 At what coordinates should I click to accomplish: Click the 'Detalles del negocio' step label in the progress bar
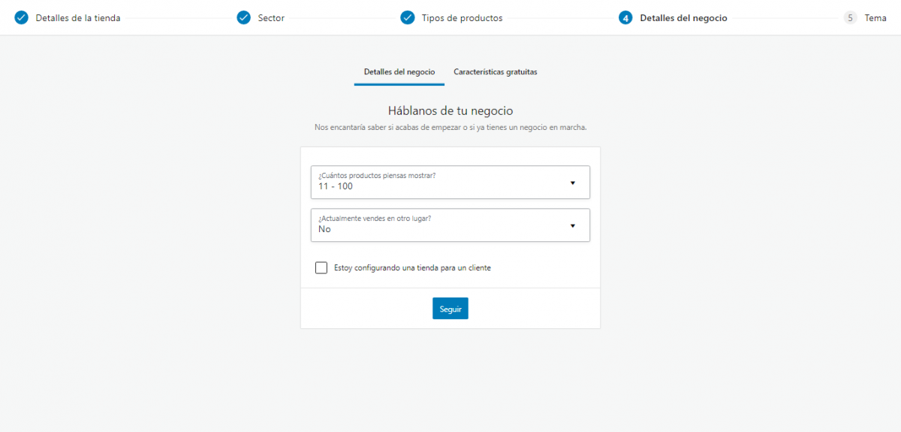[x=683, y=18]
